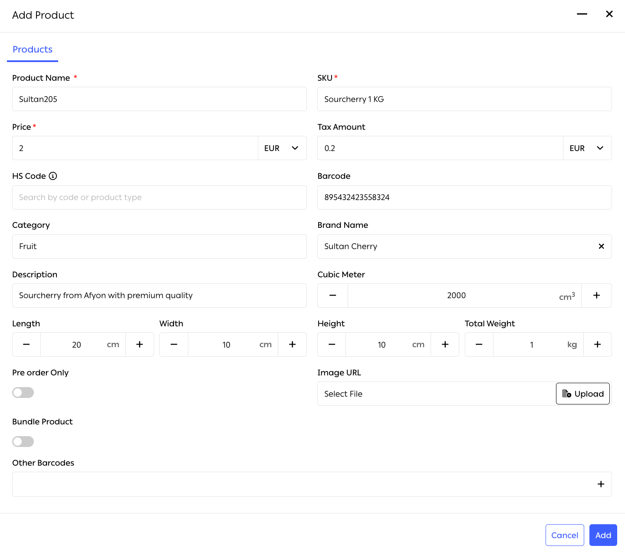Clear the Brand Name field with X
The width and height of the screenshot is (625, 552).
pos(601,246)
